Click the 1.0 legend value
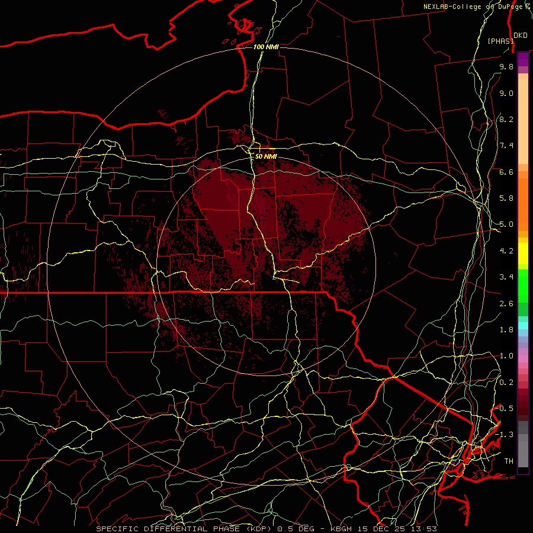The height and width of the screenshot is (533, 533). [x=506, y=356]
